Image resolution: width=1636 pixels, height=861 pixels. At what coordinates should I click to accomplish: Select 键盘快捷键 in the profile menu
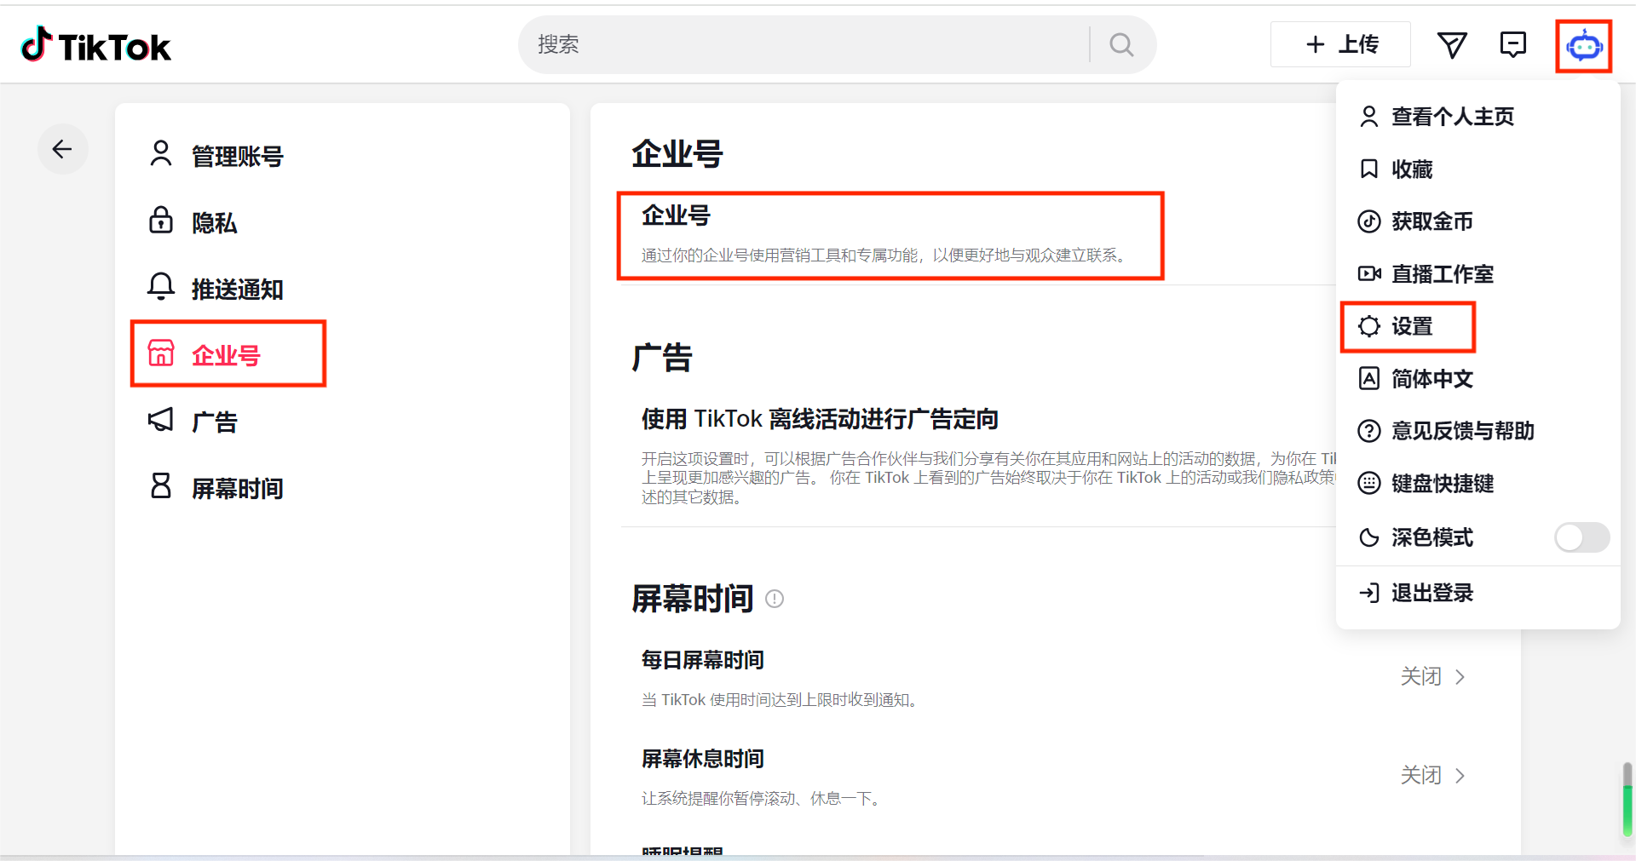(x=1478, y=484)
